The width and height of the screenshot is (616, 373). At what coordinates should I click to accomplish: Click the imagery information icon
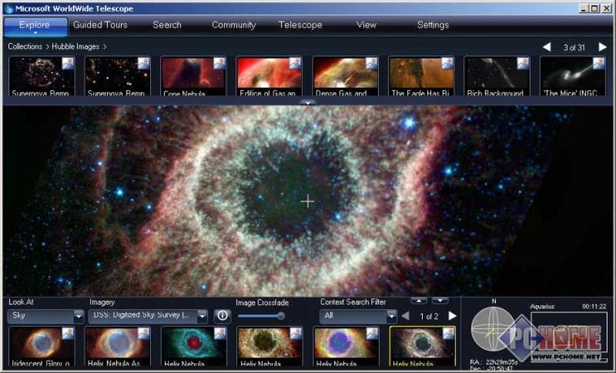pyautogui.click(x=222, y=315)
